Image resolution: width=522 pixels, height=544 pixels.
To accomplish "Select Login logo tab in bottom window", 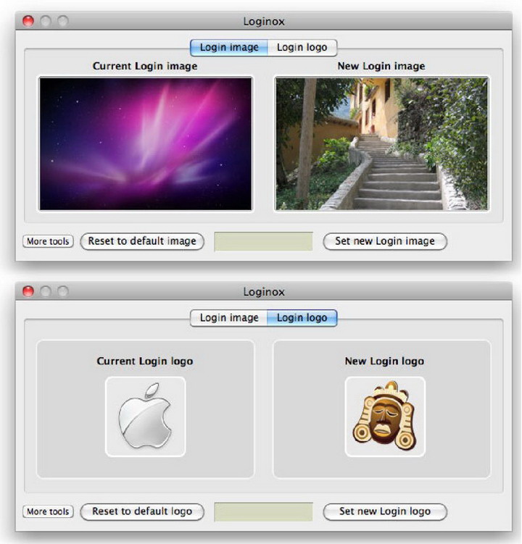I will (x=302, y=318).
